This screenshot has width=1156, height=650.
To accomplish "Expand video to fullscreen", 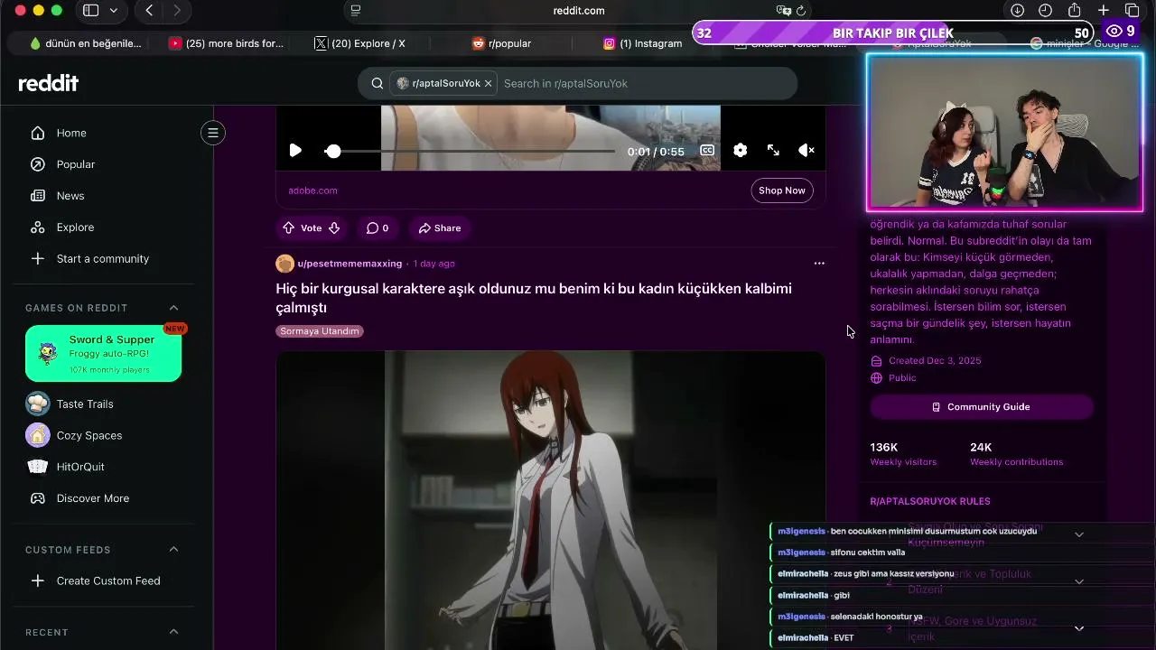I will (x=773, y=151).
